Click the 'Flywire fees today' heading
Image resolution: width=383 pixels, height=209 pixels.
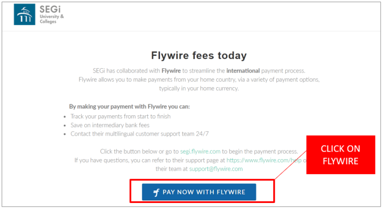199,55
